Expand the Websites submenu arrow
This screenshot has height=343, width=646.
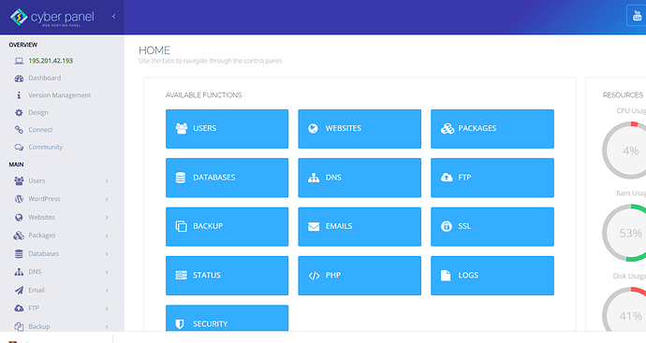click(x=107, y=218)
